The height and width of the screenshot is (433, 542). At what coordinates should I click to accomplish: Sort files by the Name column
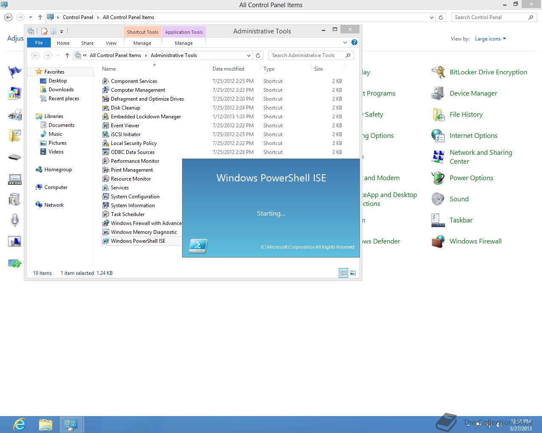tap(155, 69)
